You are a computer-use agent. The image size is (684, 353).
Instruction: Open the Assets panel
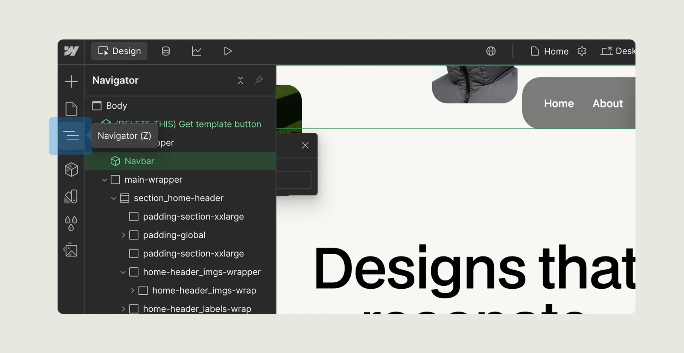tap(71, 250)
